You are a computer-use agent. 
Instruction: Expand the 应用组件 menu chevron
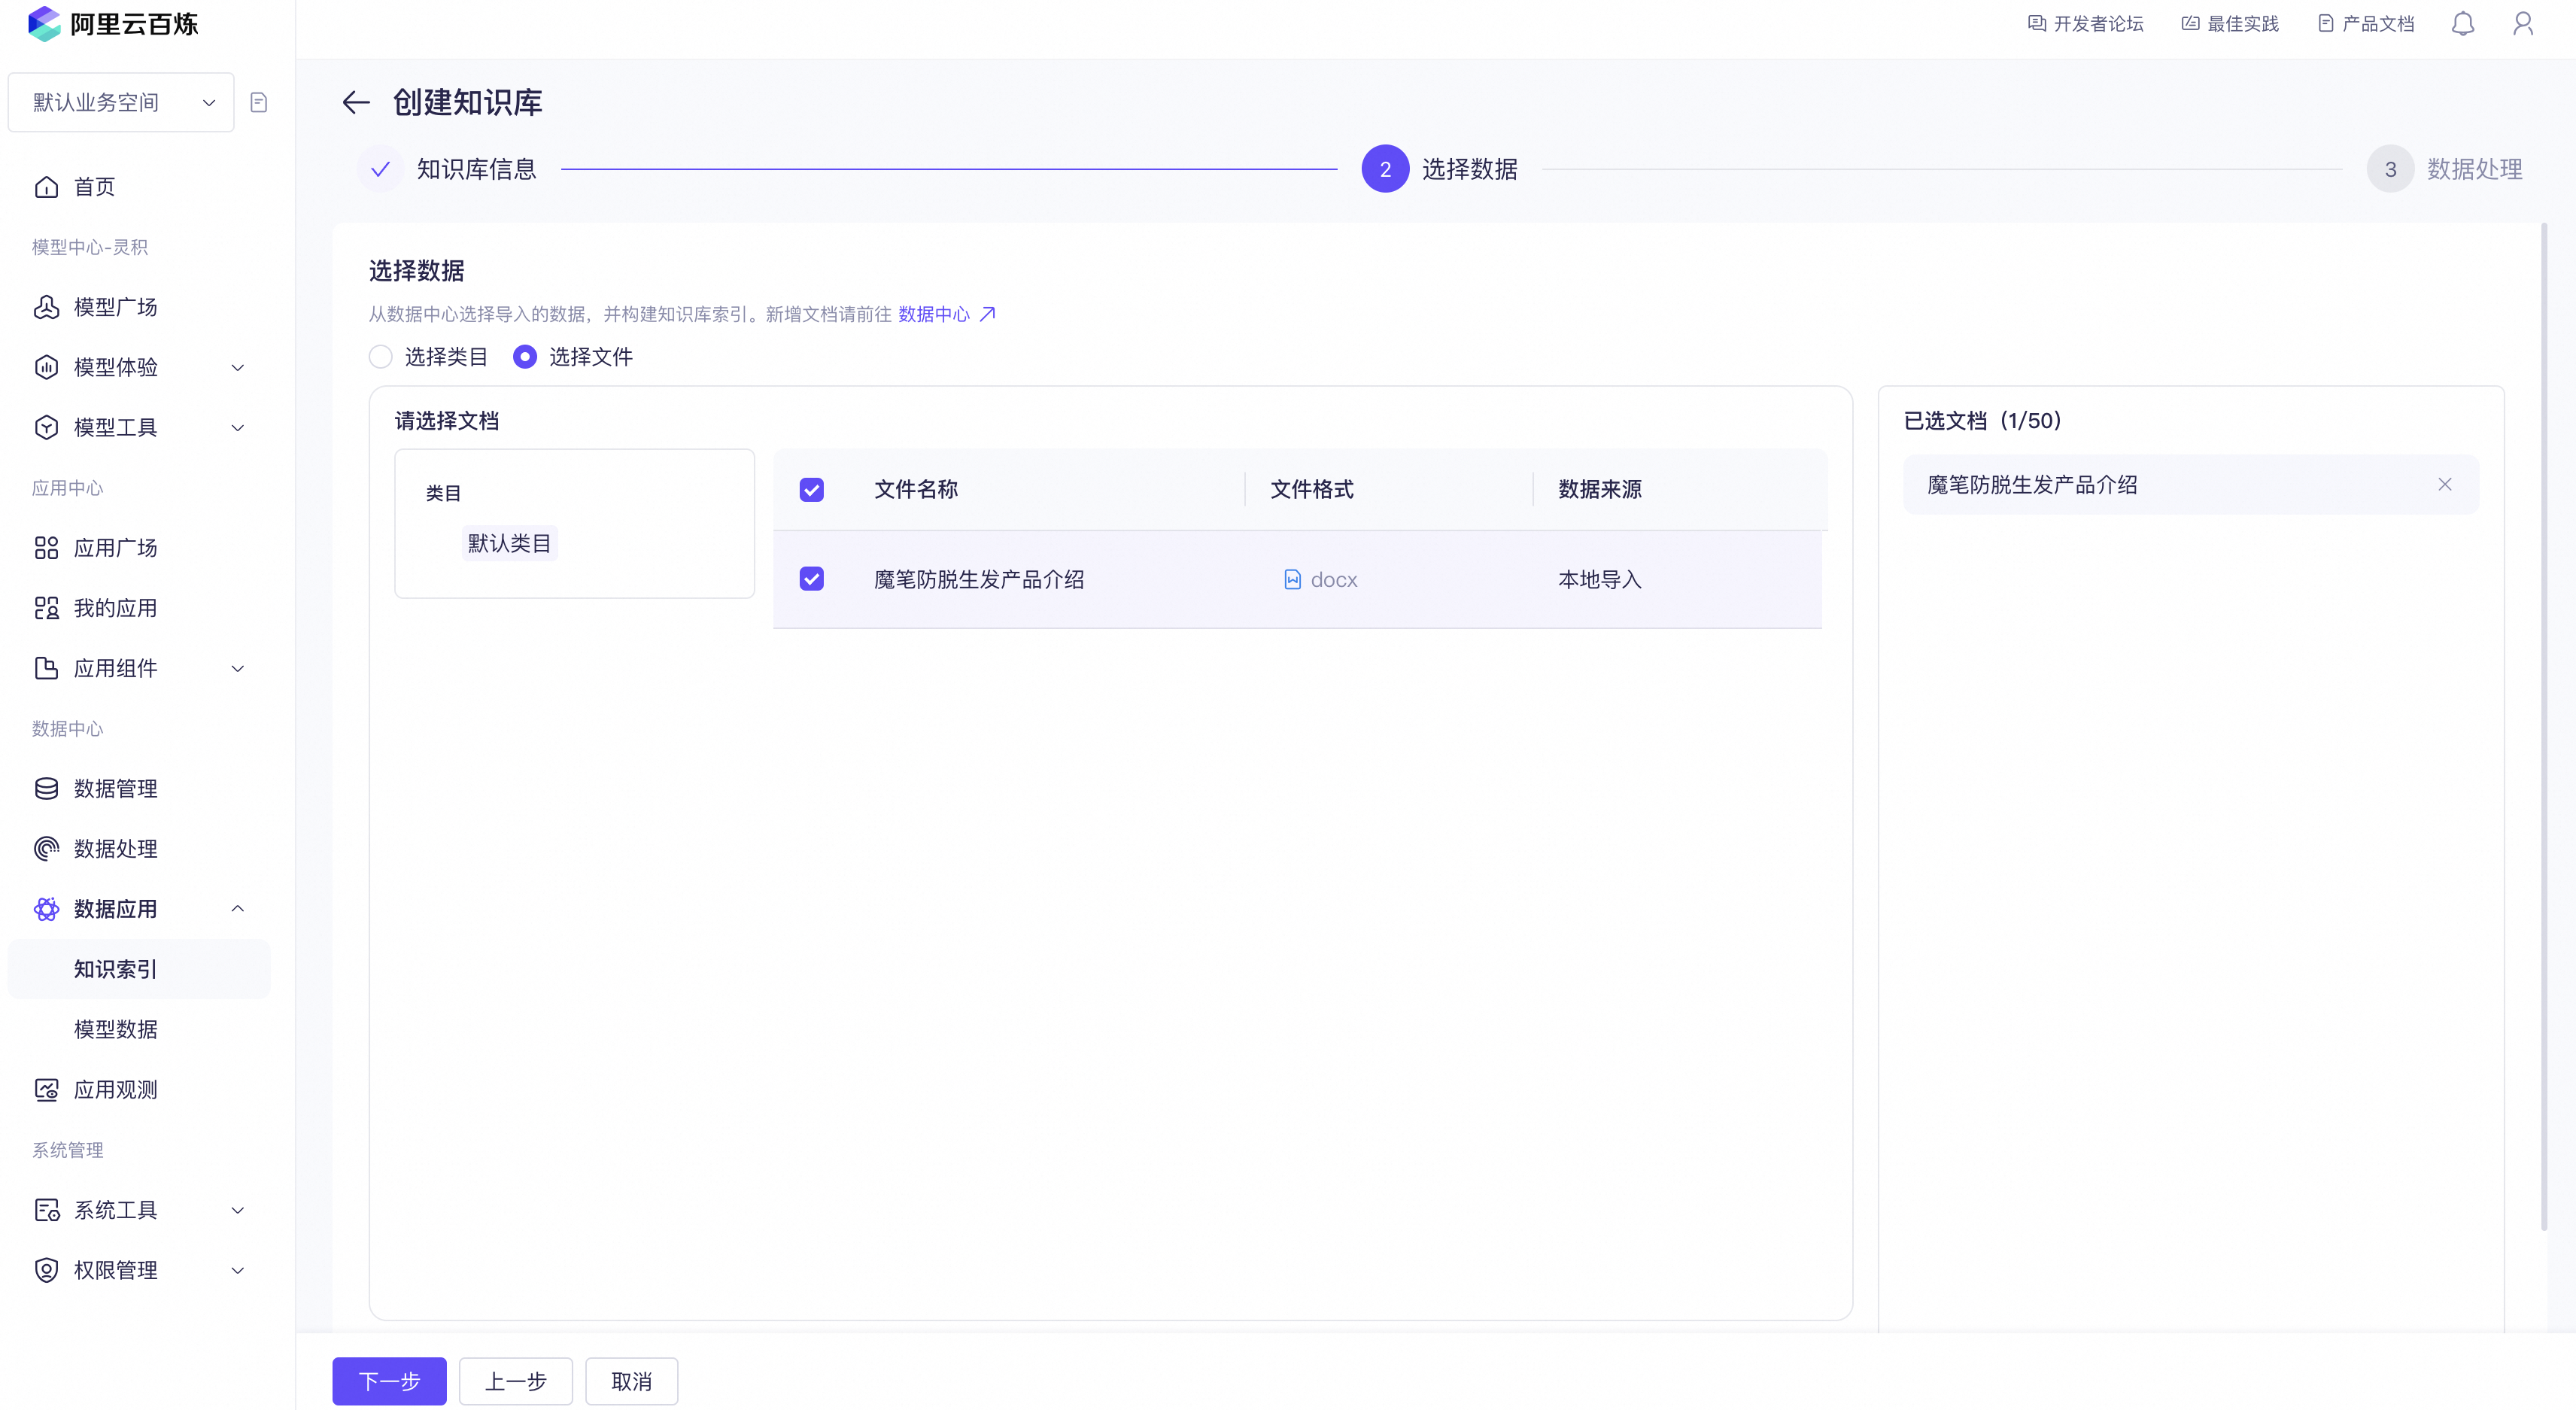click(238, 668)
